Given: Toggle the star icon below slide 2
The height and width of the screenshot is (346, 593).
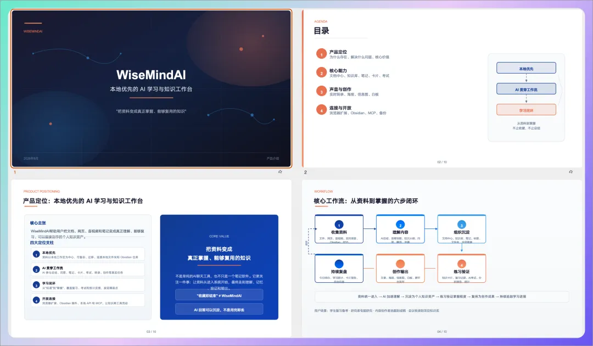Looking at the screenshot, I should pos(570,172).
